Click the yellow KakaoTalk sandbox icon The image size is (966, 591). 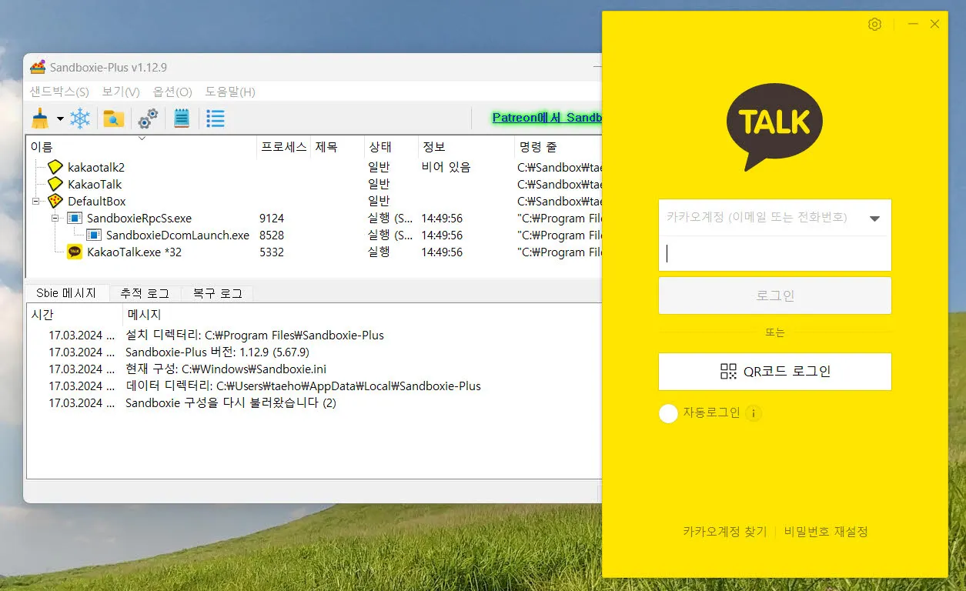pyautogui.click(x=55, y=184)
